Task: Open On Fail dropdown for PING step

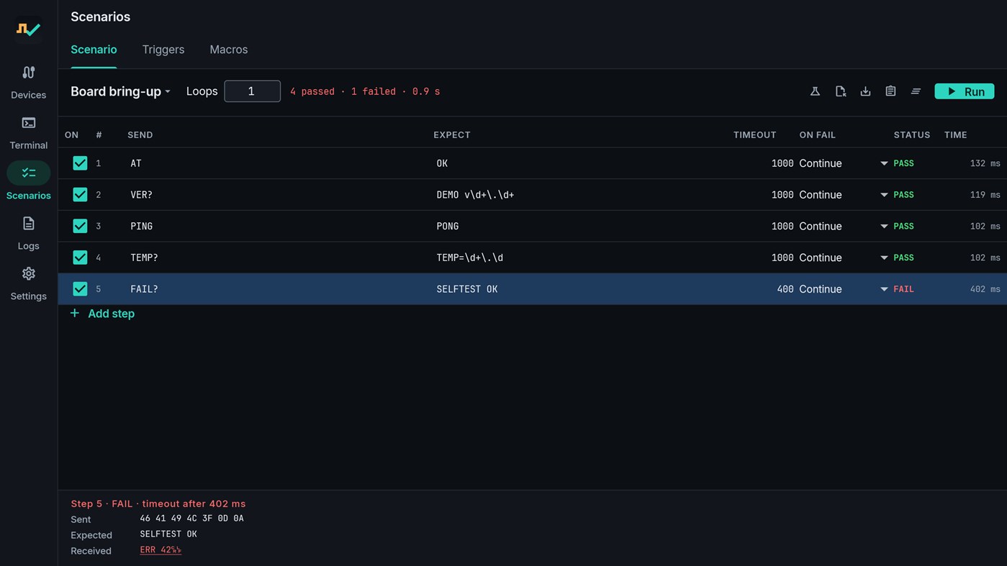Action: point(844,226)
